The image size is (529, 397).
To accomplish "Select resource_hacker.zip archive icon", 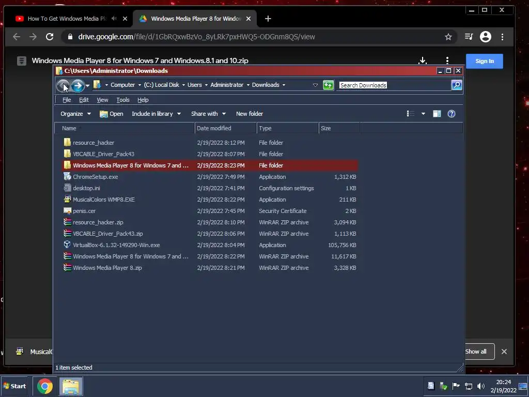I will point(67,222).
